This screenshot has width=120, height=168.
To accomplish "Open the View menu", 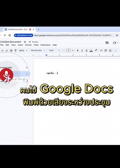I will pyautogui.click(x=13, y=45).
